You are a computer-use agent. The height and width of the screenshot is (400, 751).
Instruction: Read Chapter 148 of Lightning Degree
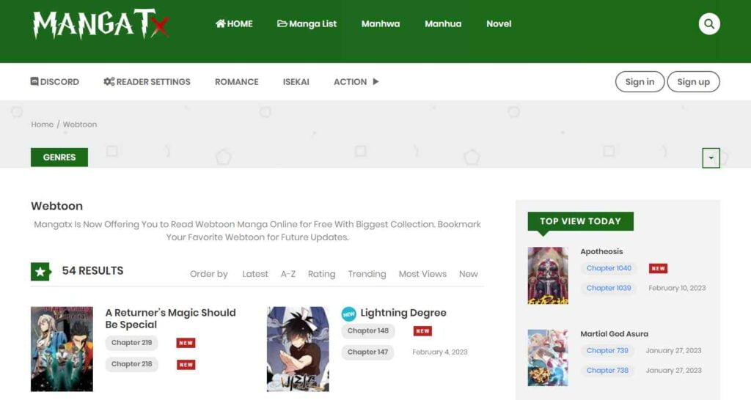coord(368,330)
